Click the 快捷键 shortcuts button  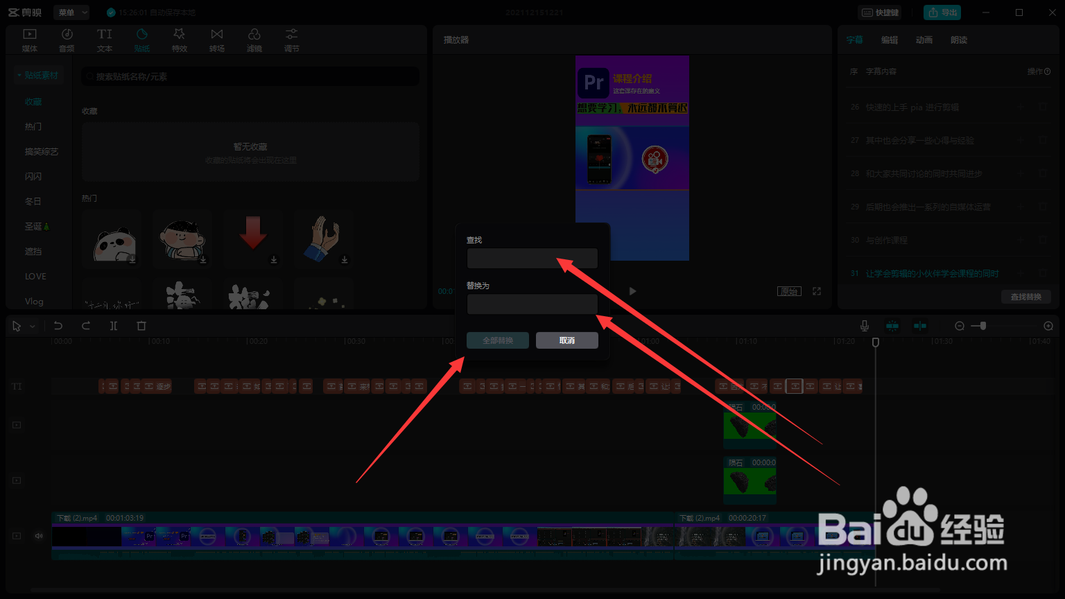881,12
